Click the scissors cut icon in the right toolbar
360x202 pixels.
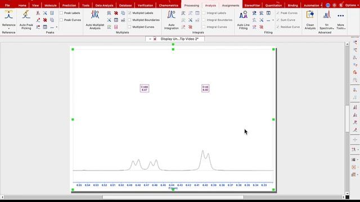pos(354,150)
